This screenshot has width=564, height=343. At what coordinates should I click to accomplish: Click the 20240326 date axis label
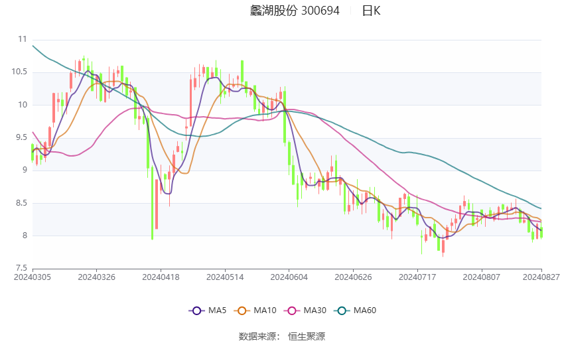pos(96,277)
